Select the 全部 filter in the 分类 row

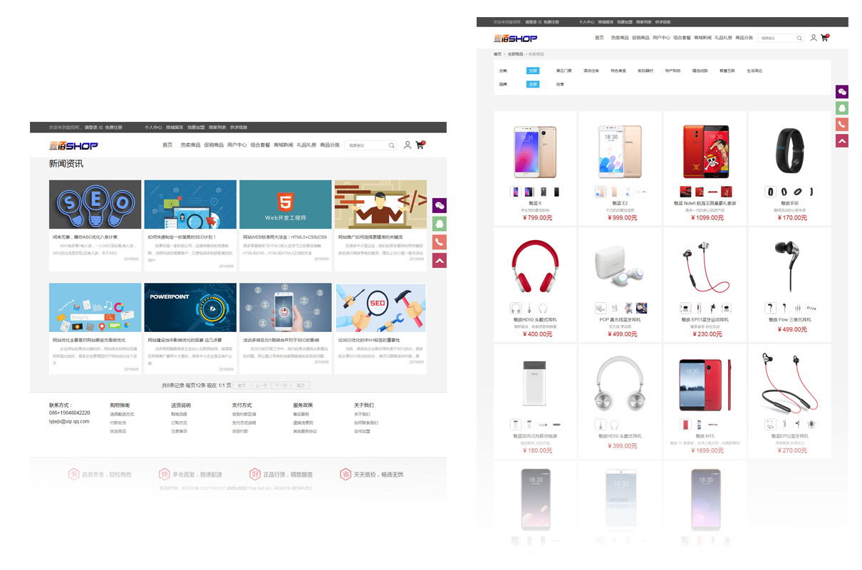(x=533, y=71)
